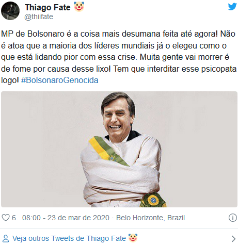This screenshot has width=238, height=245.
Task: Open the attached tweet photo
Action: pyautogui.click(x=119, y=149)
